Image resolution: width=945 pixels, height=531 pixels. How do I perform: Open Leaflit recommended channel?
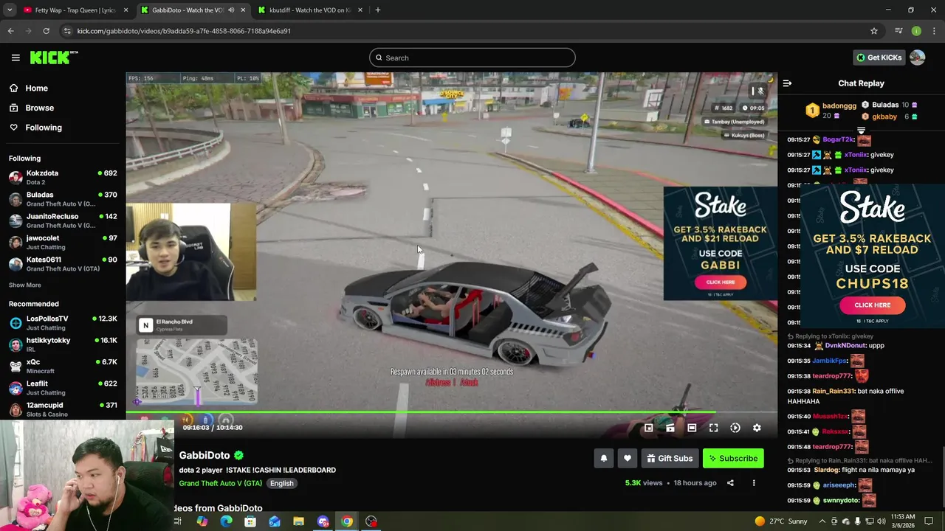point(63,387)
